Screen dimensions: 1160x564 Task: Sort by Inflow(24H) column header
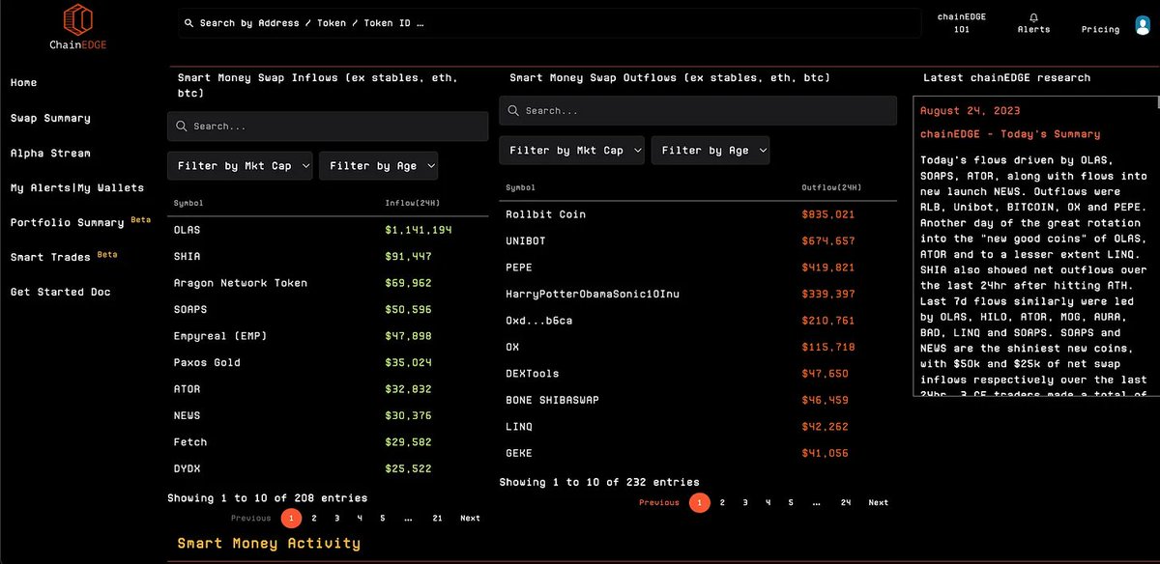pyautogui.click(x=414, y=204)
